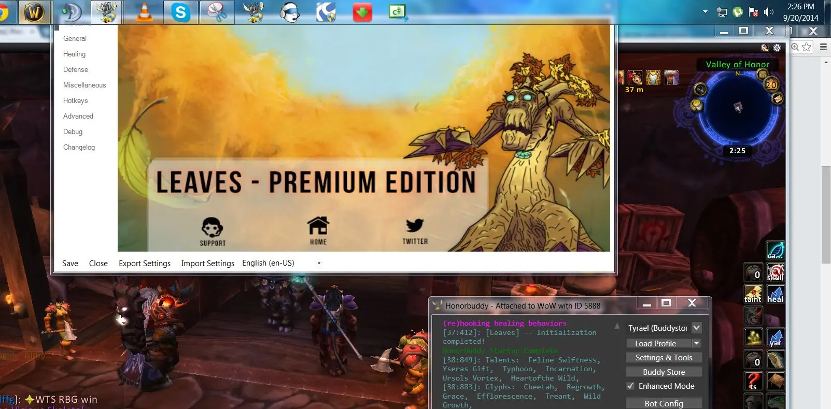Expand the Tyrael (Buddystore) bot dropdown

point(697,328)
